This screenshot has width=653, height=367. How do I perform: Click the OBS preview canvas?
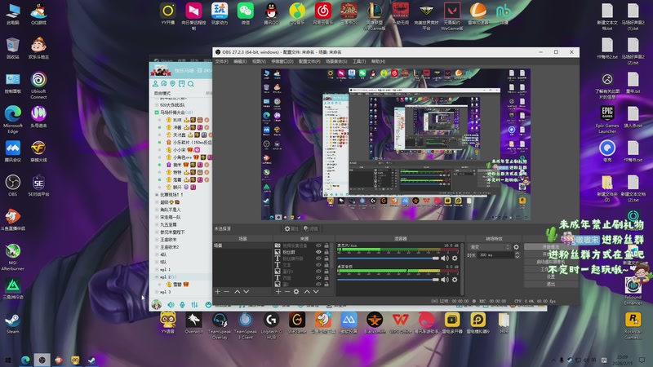[x=396, y=144]
